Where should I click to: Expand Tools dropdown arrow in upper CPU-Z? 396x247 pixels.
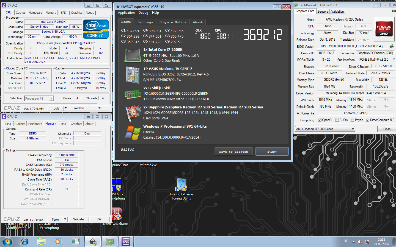click(65, 108)
